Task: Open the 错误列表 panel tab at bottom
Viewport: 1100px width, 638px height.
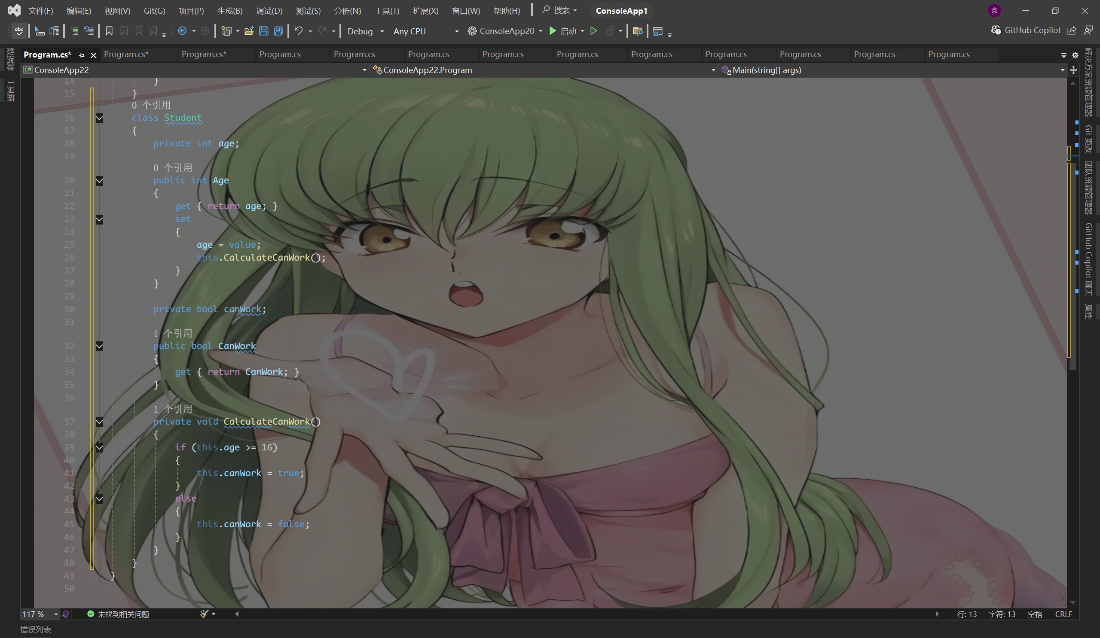Action: point(35,630)
